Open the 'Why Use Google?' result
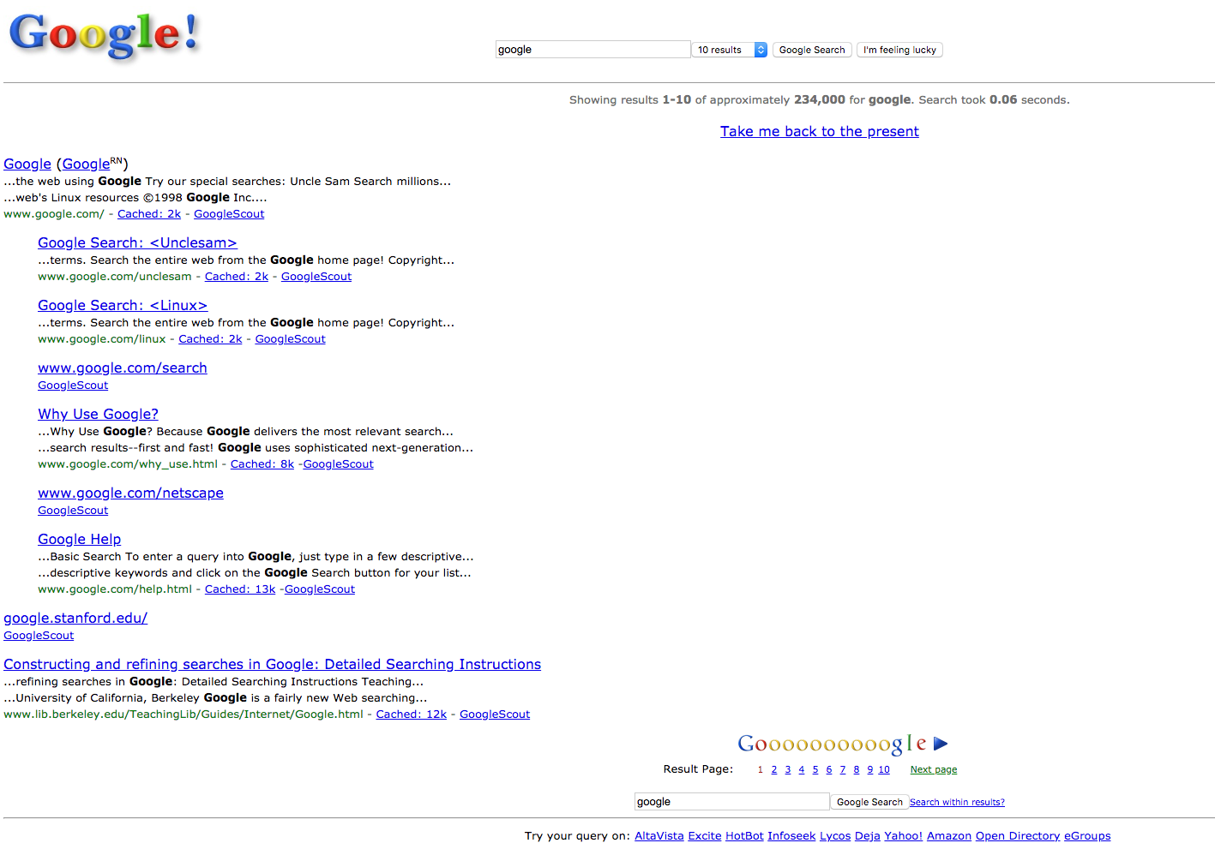This screenshot has width=1215, height=855. coord(98,414)
